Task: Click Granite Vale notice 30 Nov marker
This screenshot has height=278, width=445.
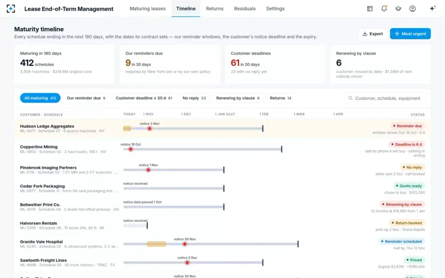Action: pos(185,244)
